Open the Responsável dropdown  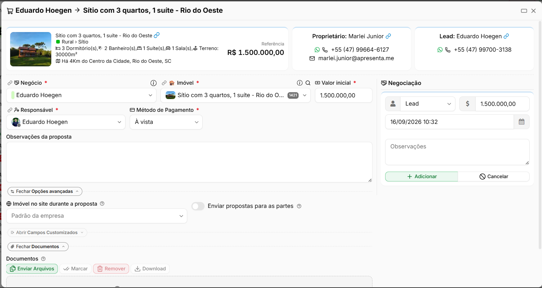pyautogui.click(x=66, y=122)
